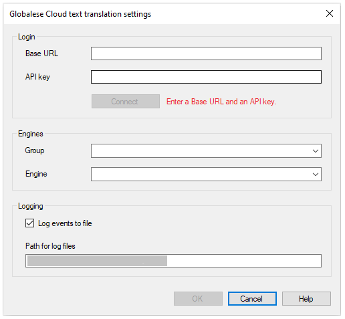Viewport: 345px width, 319px height.
Task: Close the Globalese settings window
Action: coord(330,13)
